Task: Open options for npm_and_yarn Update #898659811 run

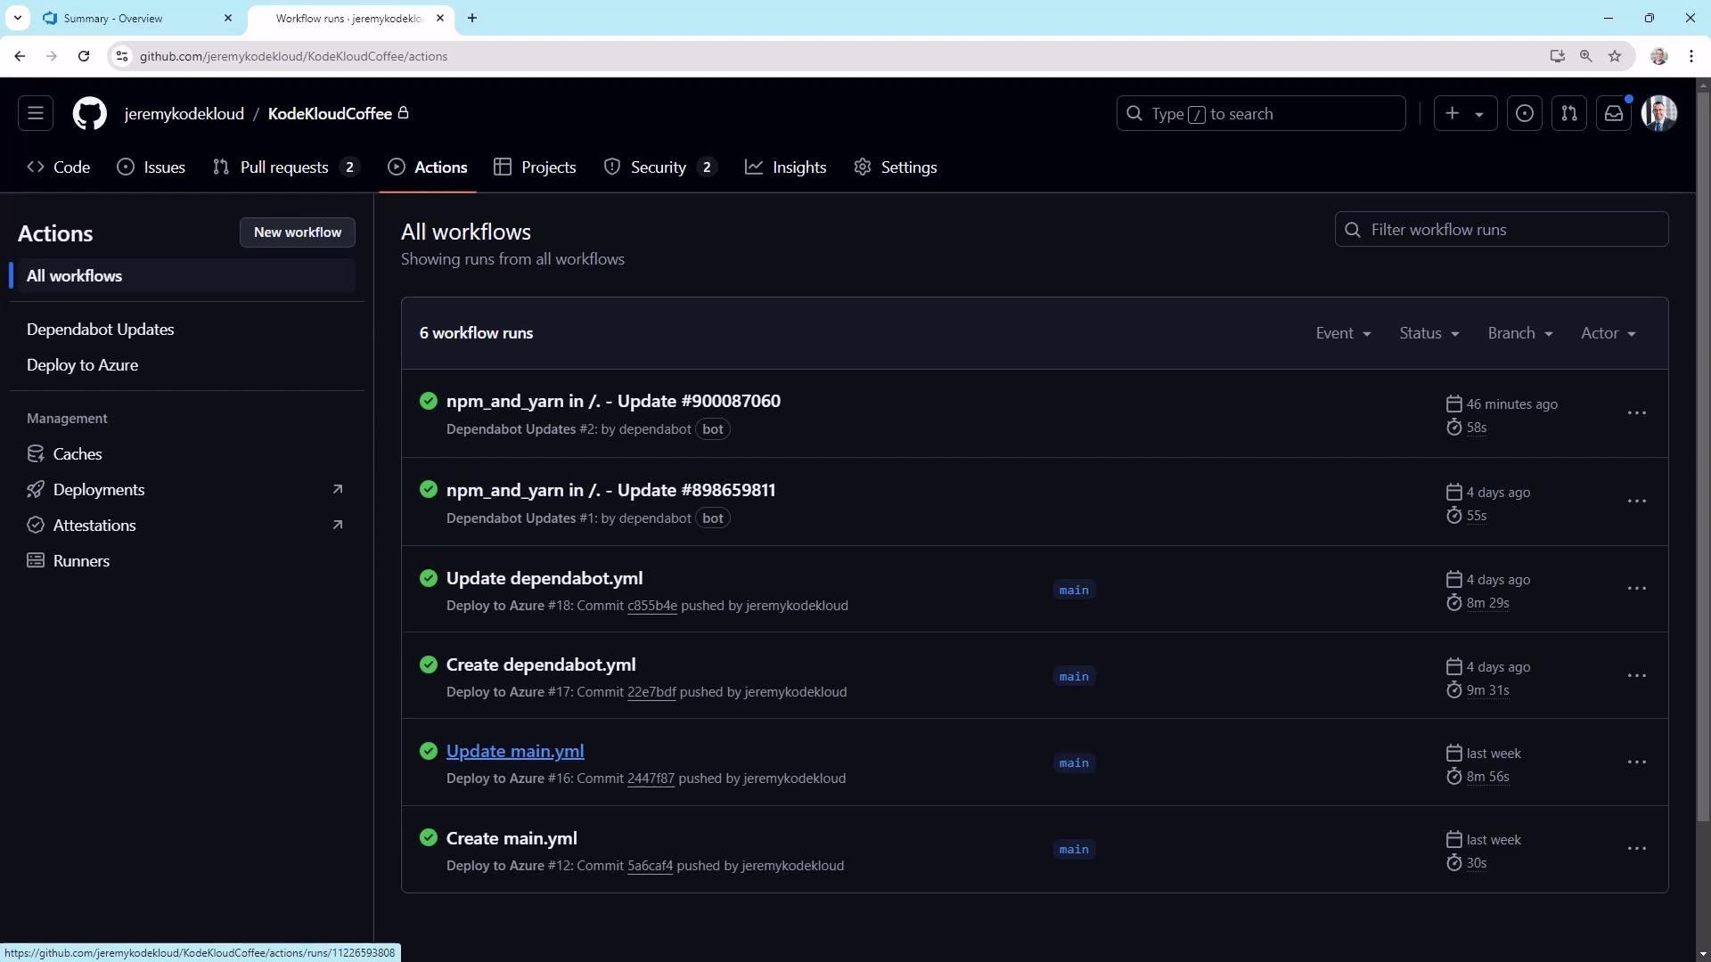Action: click(1637, 501)
